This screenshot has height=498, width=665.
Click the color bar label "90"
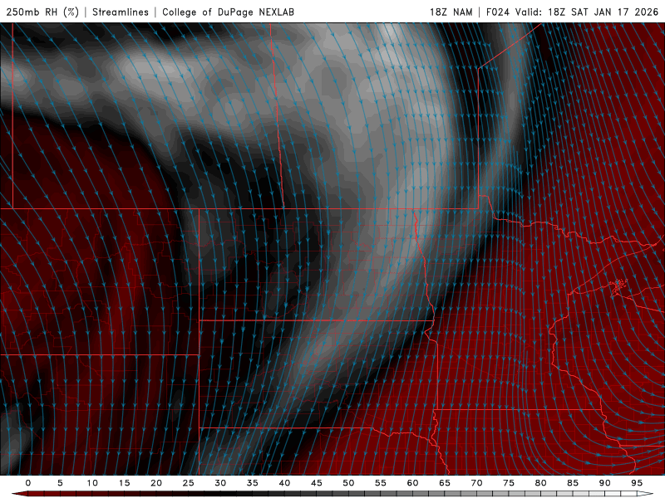point(605,483)
